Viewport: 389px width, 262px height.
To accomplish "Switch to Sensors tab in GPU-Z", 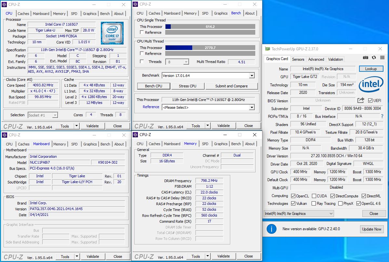I will click(x=298, y=59).
